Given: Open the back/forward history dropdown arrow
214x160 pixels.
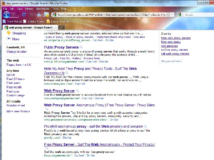Looking at the screenshot, I should coord(18,15).
